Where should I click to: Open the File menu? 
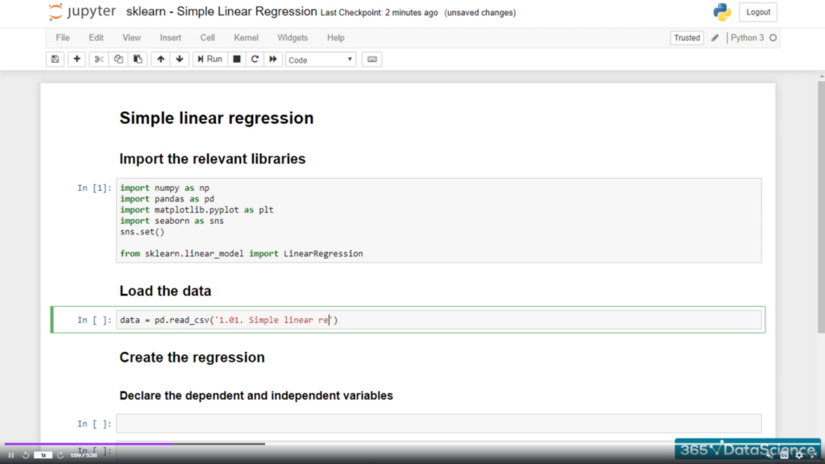click(63, 38)
